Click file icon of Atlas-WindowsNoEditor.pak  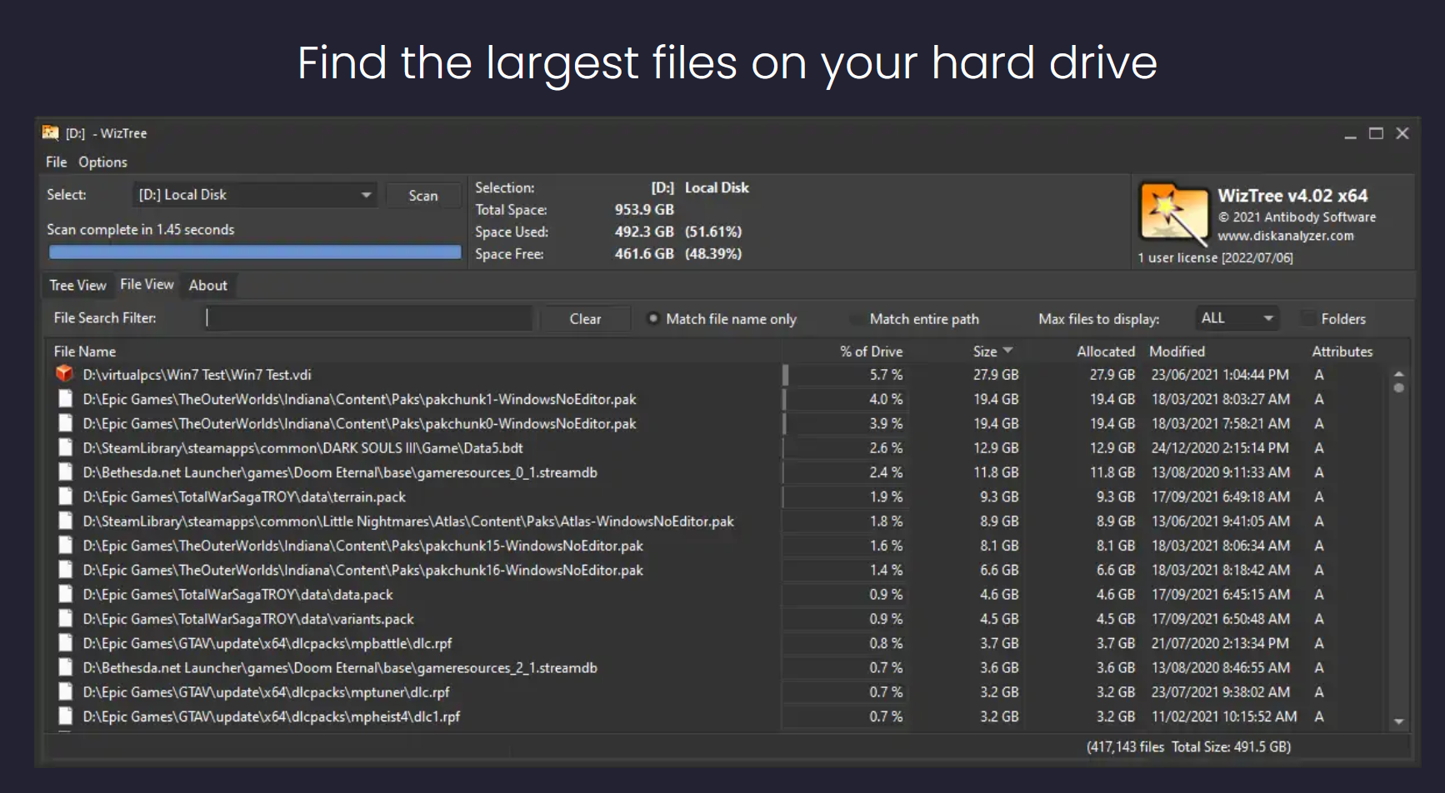coord(64,521)
